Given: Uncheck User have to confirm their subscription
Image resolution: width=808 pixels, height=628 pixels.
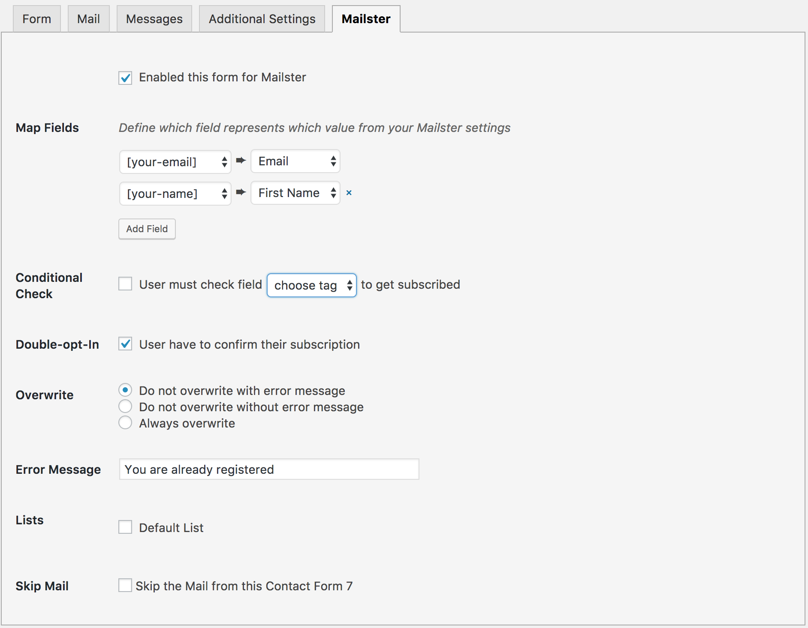Looking at the screenshot, I should [125, 344].
